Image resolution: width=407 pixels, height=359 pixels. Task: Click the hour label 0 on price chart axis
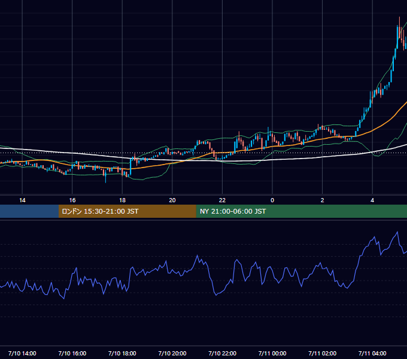pyautogui.click(x=272, y=200)
